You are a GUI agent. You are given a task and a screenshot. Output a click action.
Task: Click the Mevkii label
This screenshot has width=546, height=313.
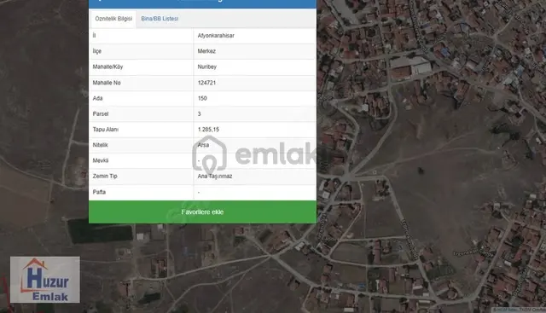tap(101, 160)
